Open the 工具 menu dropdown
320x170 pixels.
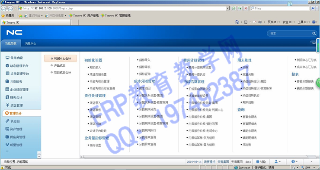(x=304, y=22)
